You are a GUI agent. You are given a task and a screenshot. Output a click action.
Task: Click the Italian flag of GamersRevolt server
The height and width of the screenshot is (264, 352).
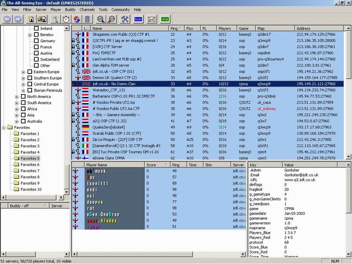85,146
